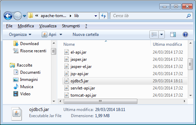Image resolution: width=196 pixels, height=125 pixels.
Task: Sort by Ultima modifica column header
Action: 167,44
